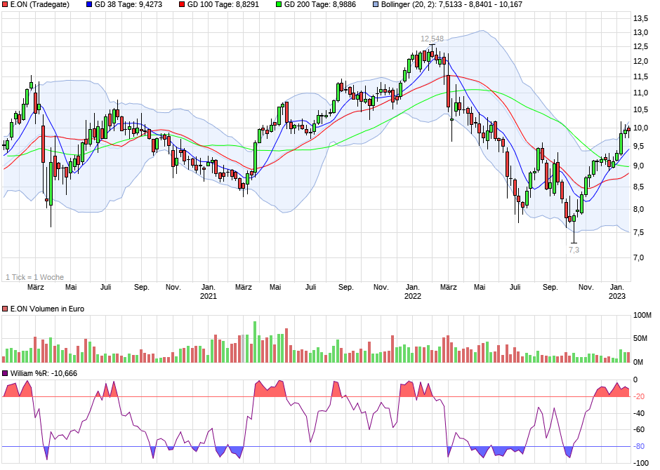Click the purple William %R indicator icon
This screenshot has width=660, height=470.
tap(6, 372)
